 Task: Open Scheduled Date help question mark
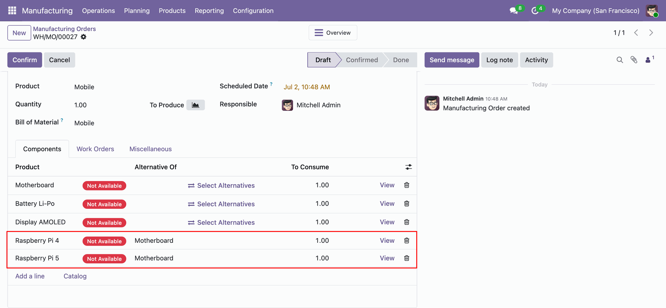click(x=271, y=84)
